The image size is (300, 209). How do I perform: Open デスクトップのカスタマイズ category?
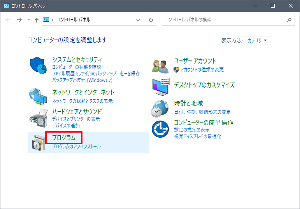point(204,85)
